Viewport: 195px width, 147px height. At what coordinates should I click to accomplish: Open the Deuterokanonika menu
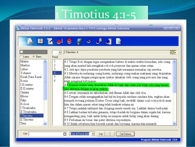click(x=34, y=33)
